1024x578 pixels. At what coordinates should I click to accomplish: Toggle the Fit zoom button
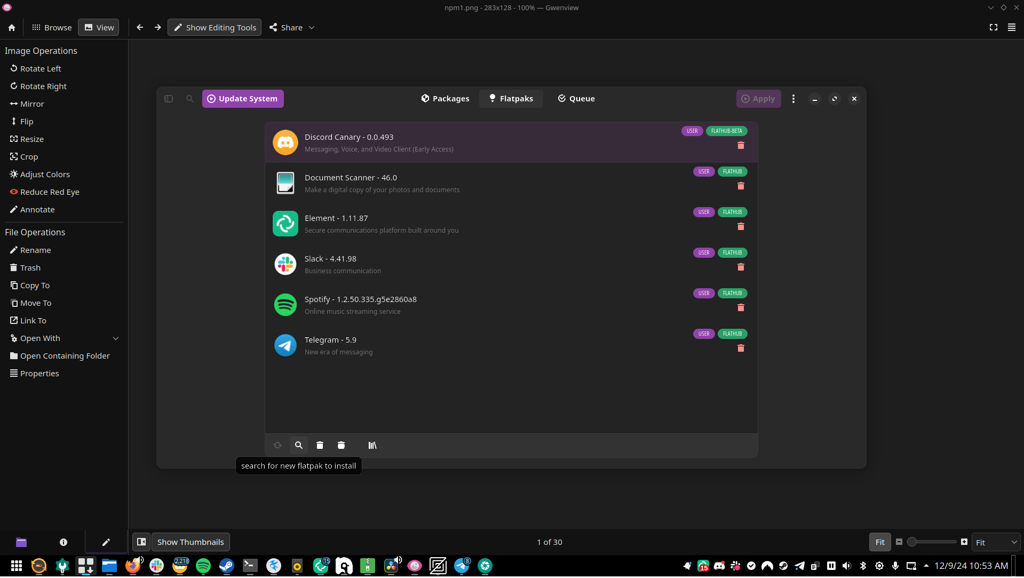click(x=880, y=543)
